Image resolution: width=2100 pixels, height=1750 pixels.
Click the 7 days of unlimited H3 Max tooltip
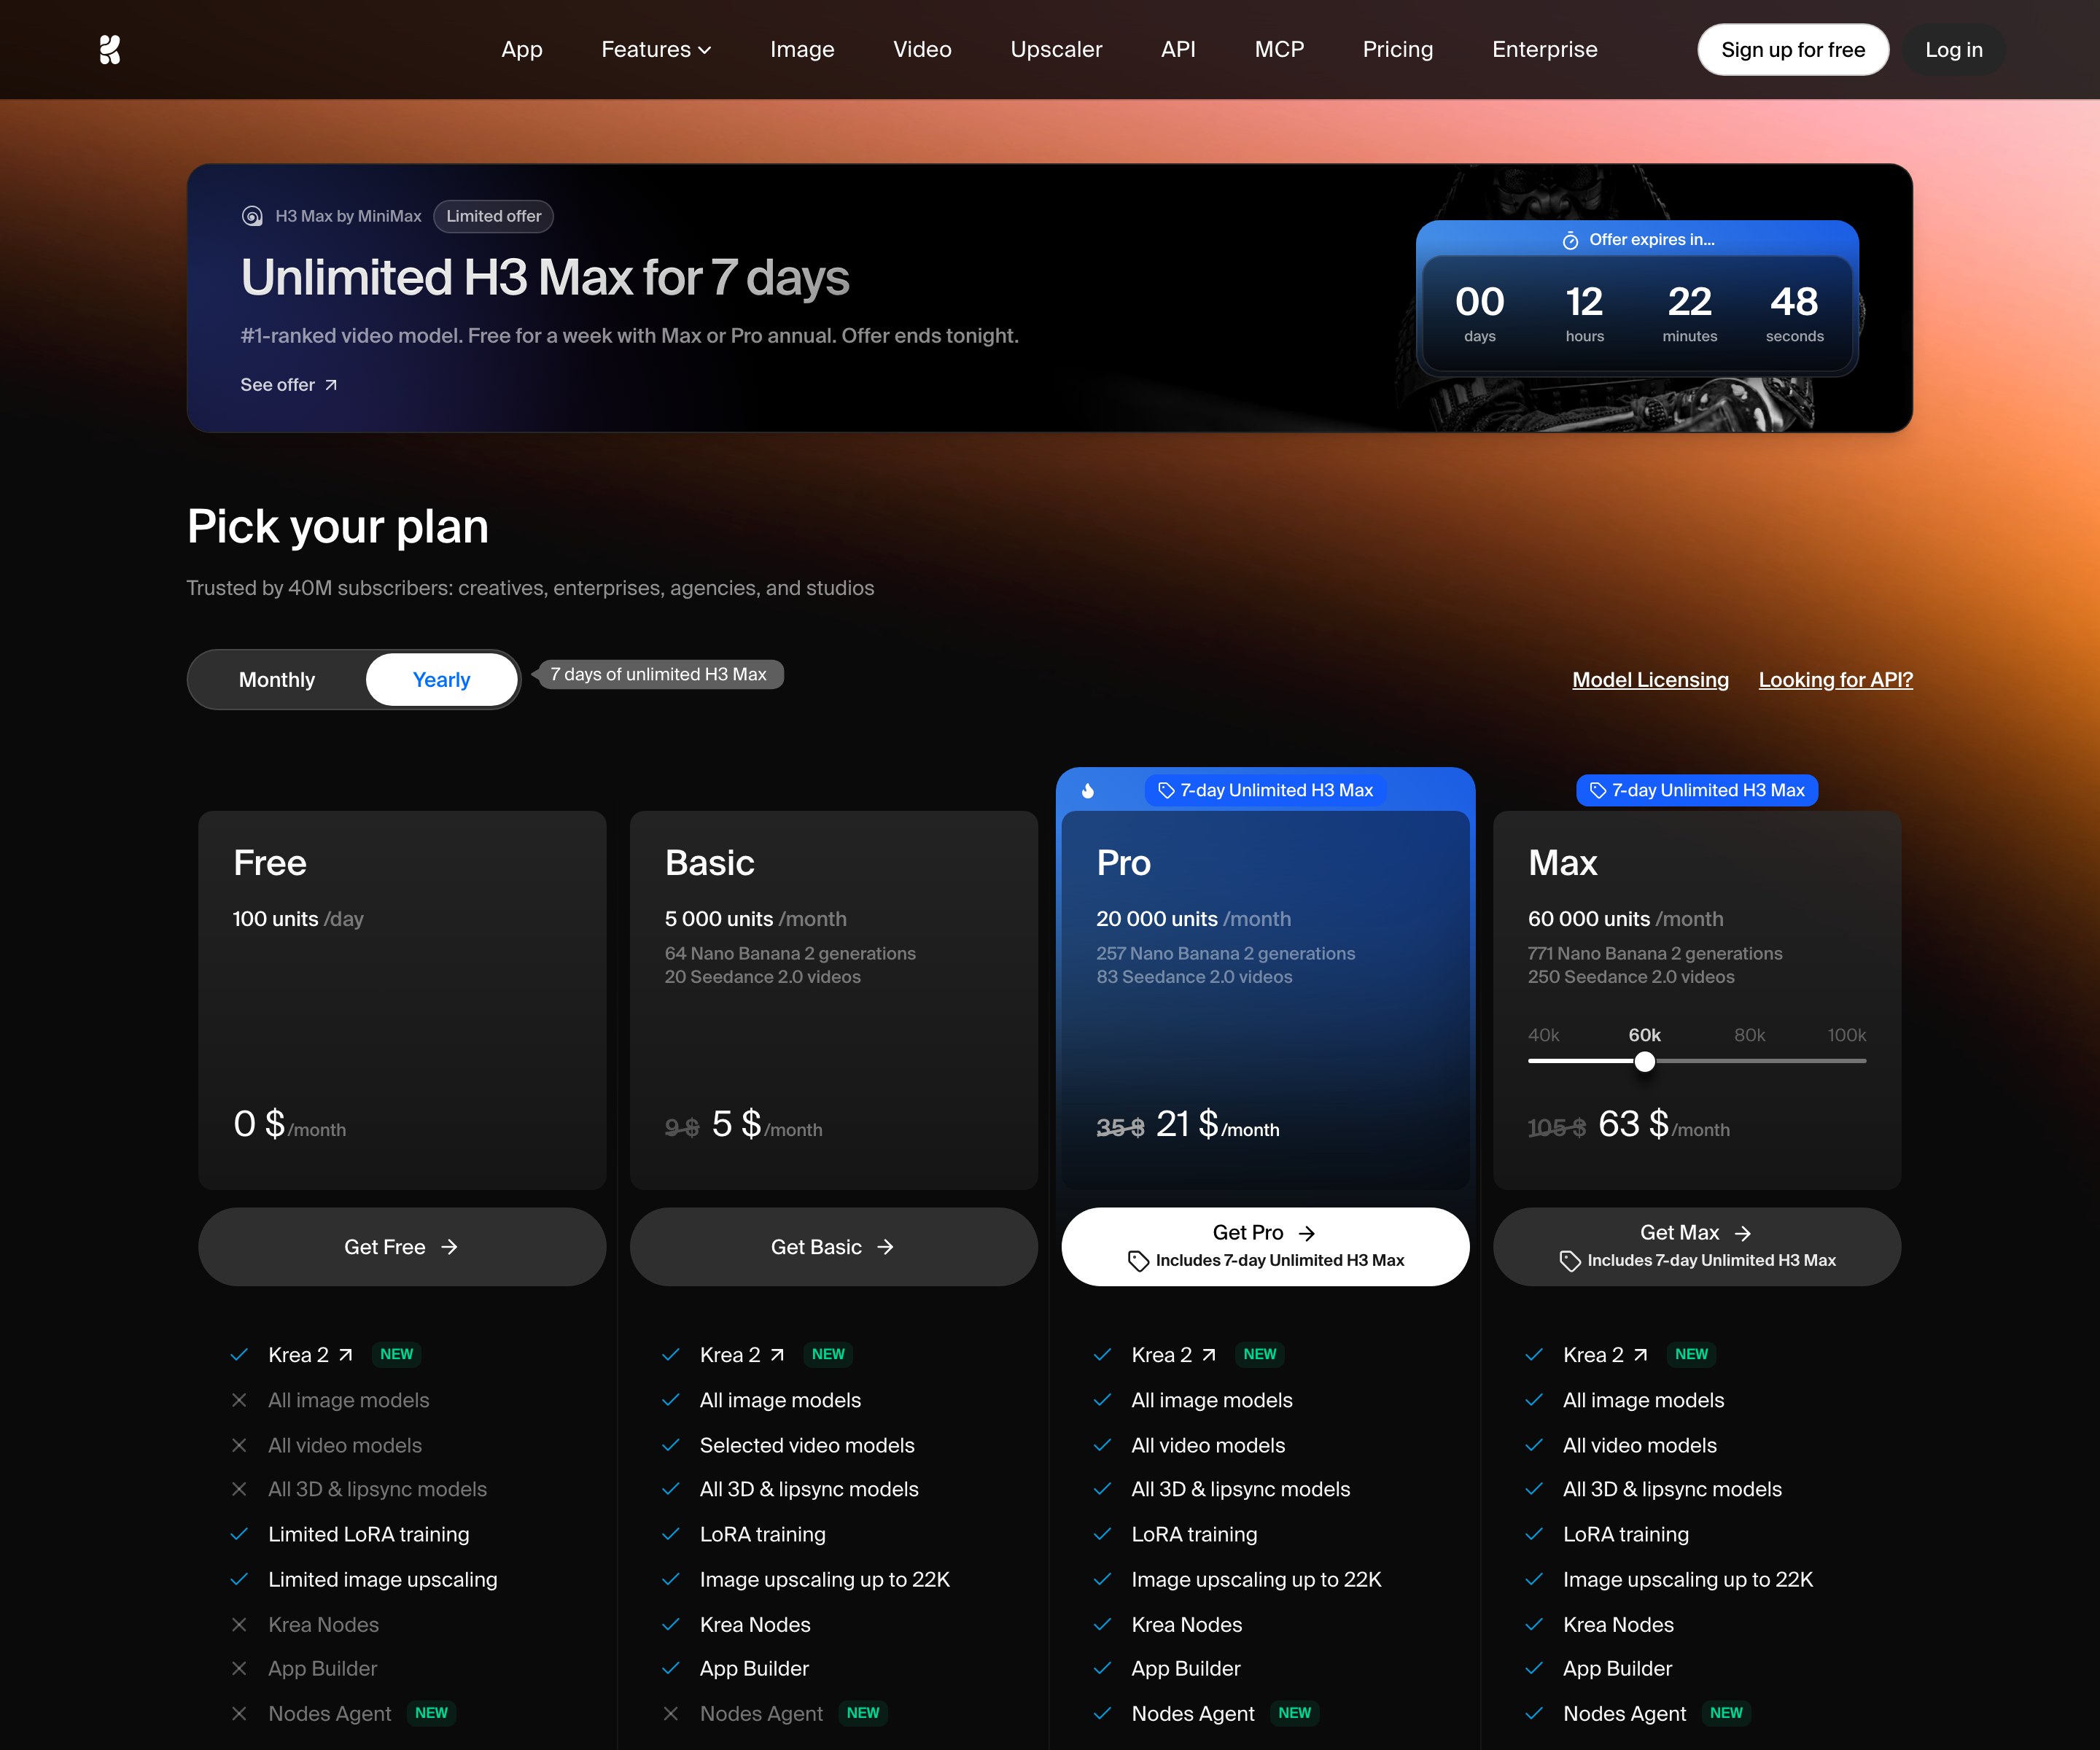658,675
